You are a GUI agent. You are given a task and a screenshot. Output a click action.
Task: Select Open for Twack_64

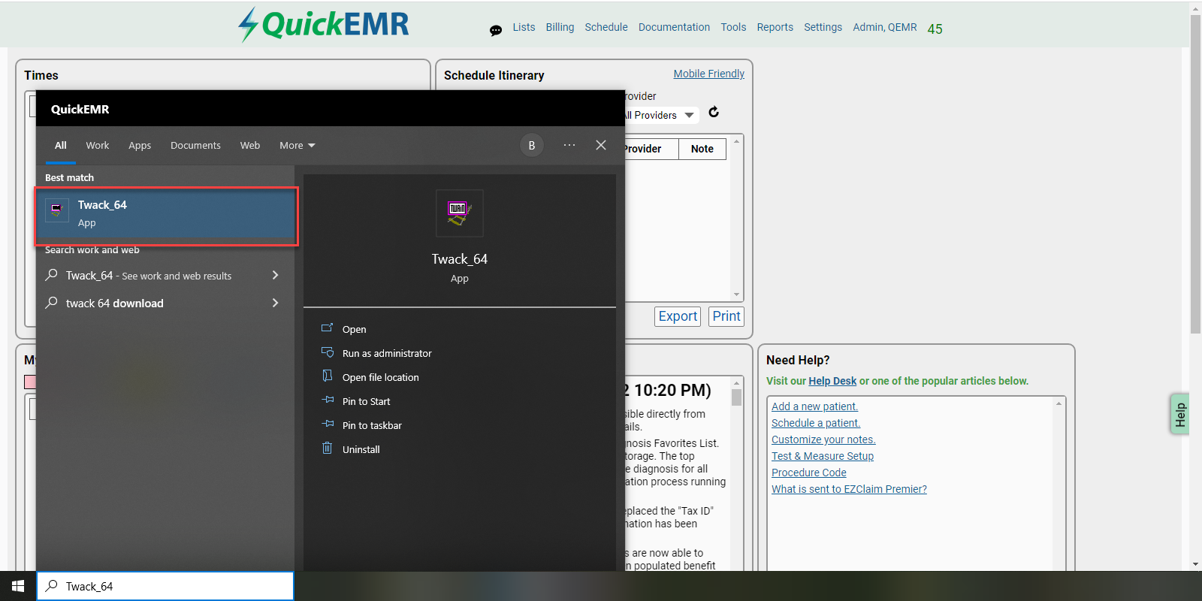pos(355,329)
